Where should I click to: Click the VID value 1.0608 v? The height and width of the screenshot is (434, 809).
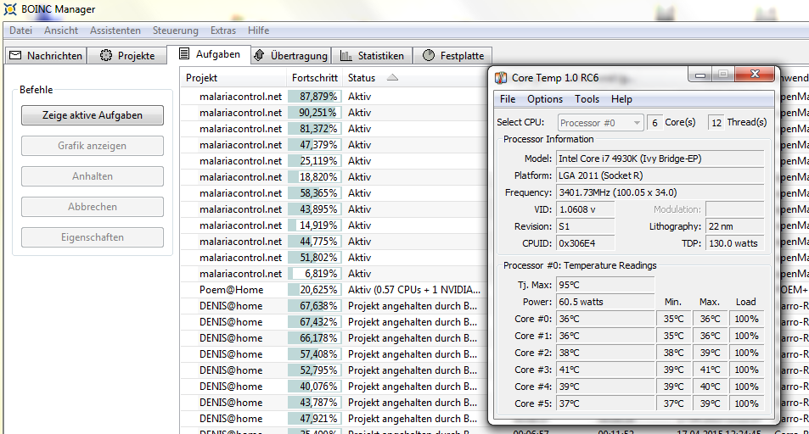585,209
